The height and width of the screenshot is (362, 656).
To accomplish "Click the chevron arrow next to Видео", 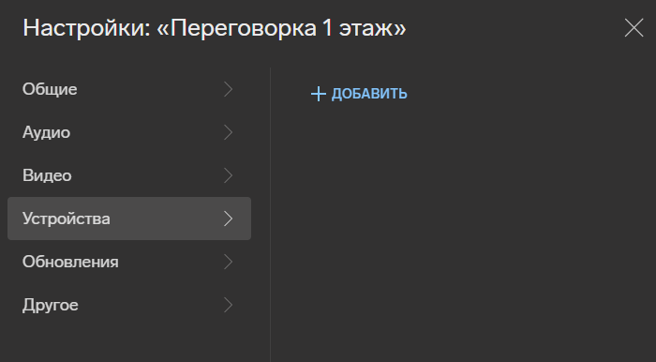I will [228, 175].
